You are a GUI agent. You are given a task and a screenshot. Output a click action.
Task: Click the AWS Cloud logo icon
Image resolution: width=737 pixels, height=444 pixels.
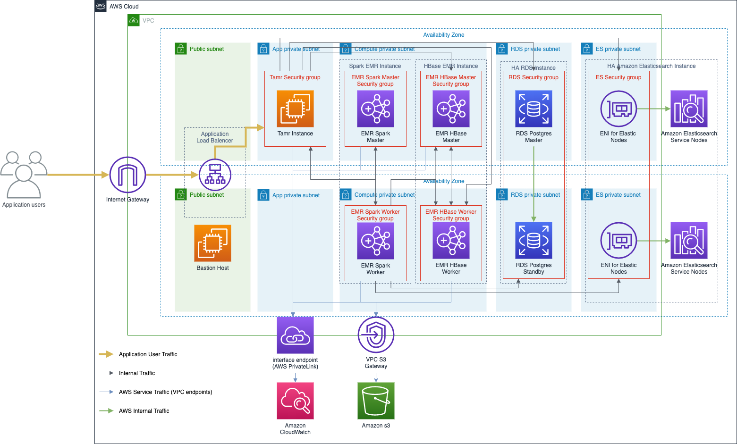(101, 6)
